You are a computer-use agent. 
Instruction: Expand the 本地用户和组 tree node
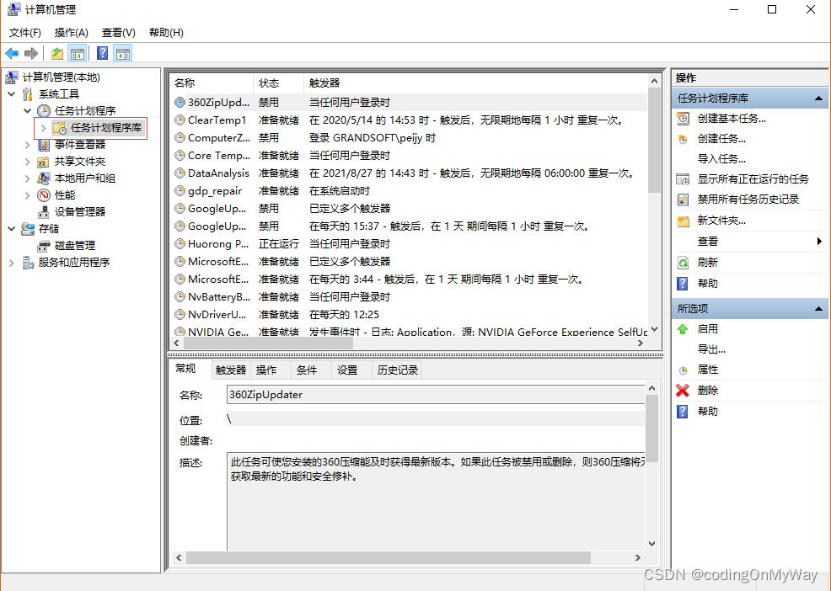(x=28, y=178)
